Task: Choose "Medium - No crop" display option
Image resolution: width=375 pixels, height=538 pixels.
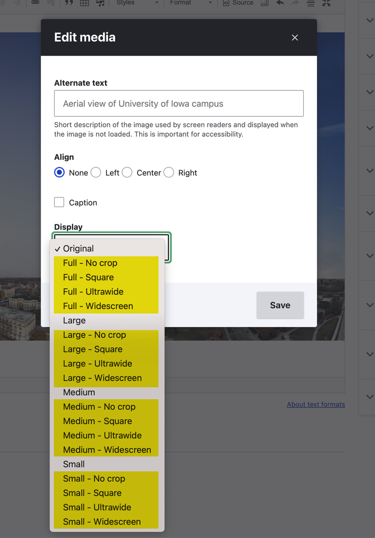Action: (x=99, y=407)
